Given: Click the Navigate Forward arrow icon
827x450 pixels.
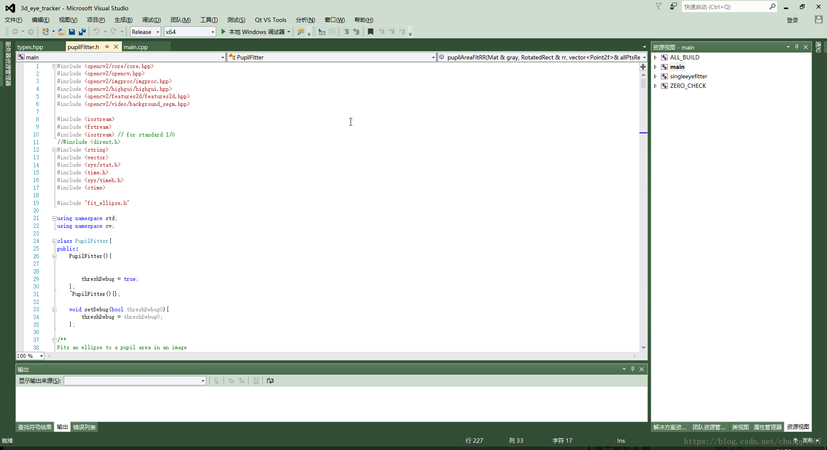Looking at the screenshot, I should [31, 32].
